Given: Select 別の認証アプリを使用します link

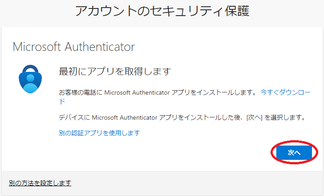Looking at the screenshot, I should pos(99,133).
